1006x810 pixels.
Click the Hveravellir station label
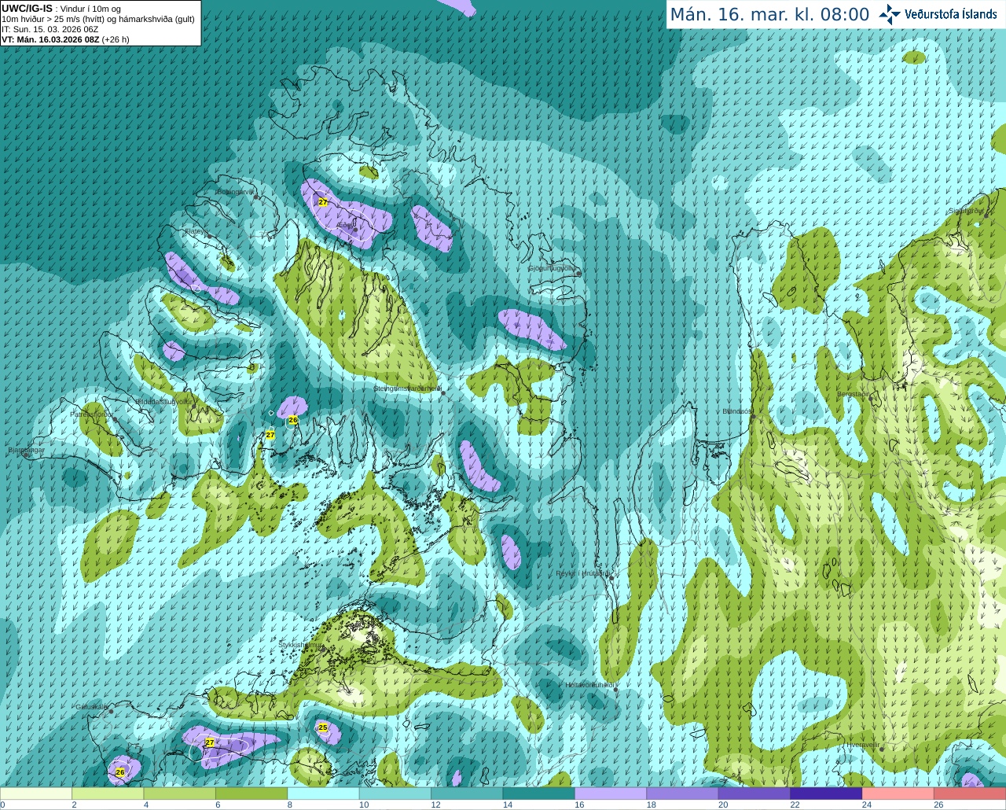[x=862, y=744]
